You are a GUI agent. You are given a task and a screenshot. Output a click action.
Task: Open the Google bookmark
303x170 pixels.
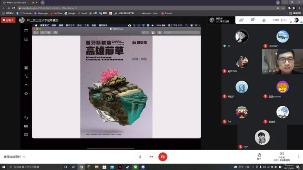coord(70,13)
